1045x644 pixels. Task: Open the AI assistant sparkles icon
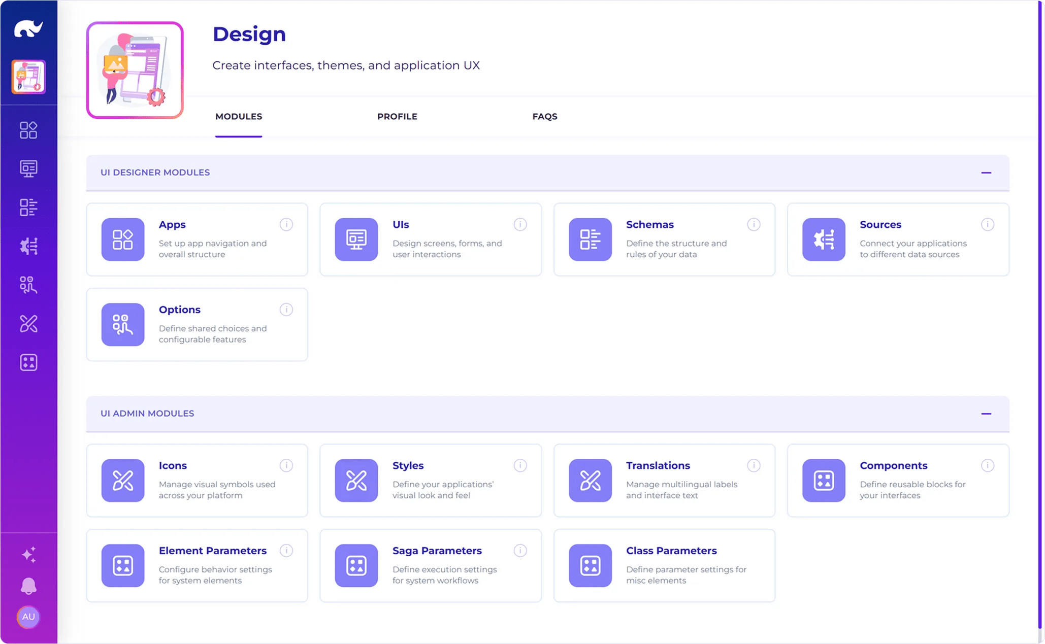(28, 554)
